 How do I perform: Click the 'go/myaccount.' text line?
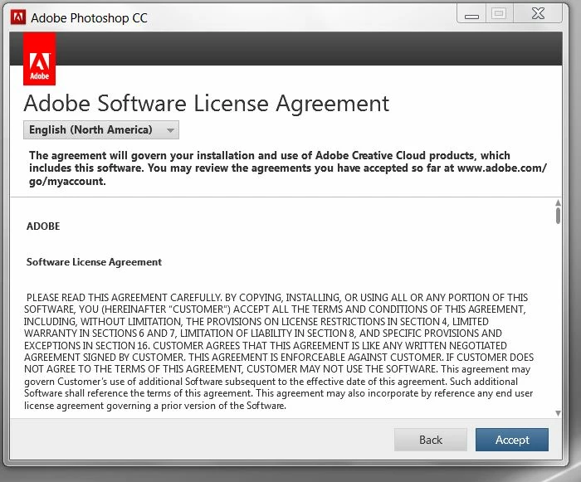[67, 182]
